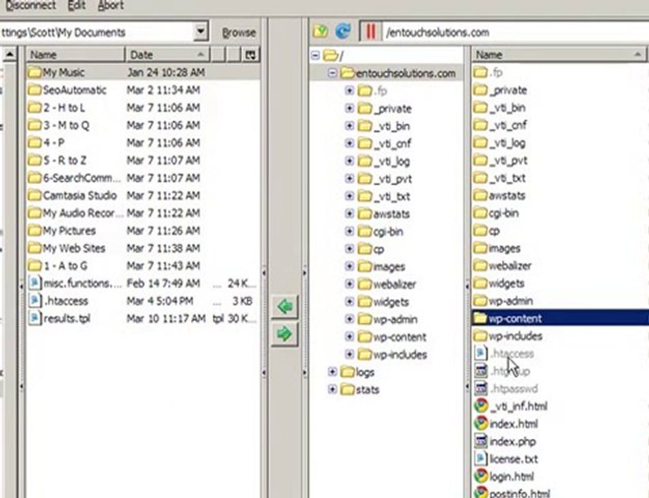Select the awstats folder in tree
This screenshot has width=649, height=498.
click(384, 214)
